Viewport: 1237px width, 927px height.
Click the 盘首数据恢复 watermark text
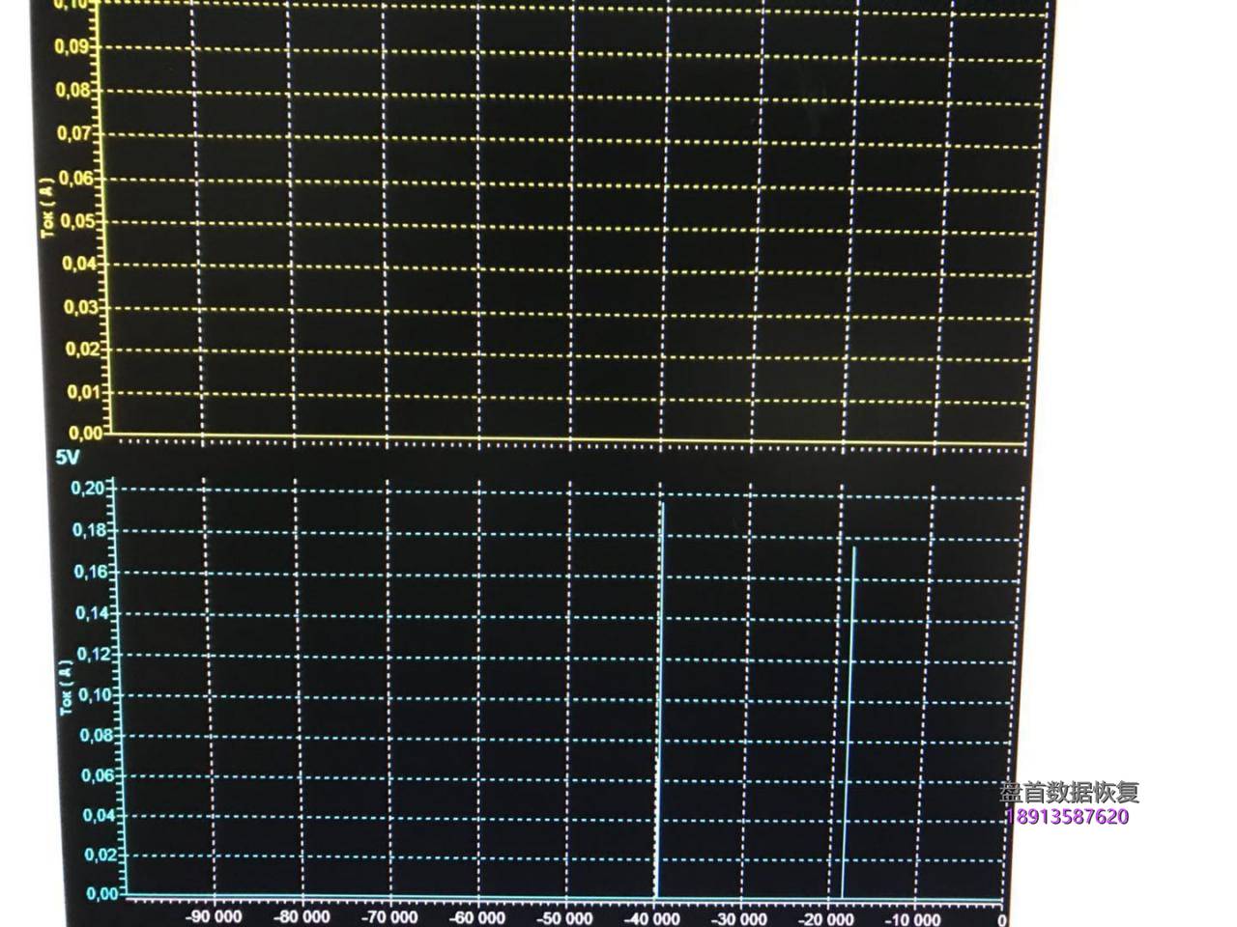coord(1069,791)
